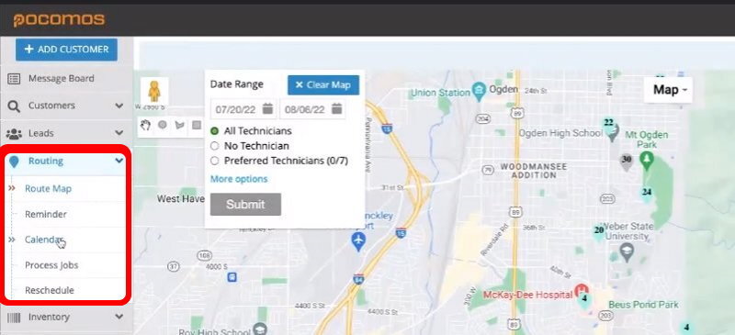735x335 pixels.
Task: Click the Inventory barcode icon
Action: point(14,318)
